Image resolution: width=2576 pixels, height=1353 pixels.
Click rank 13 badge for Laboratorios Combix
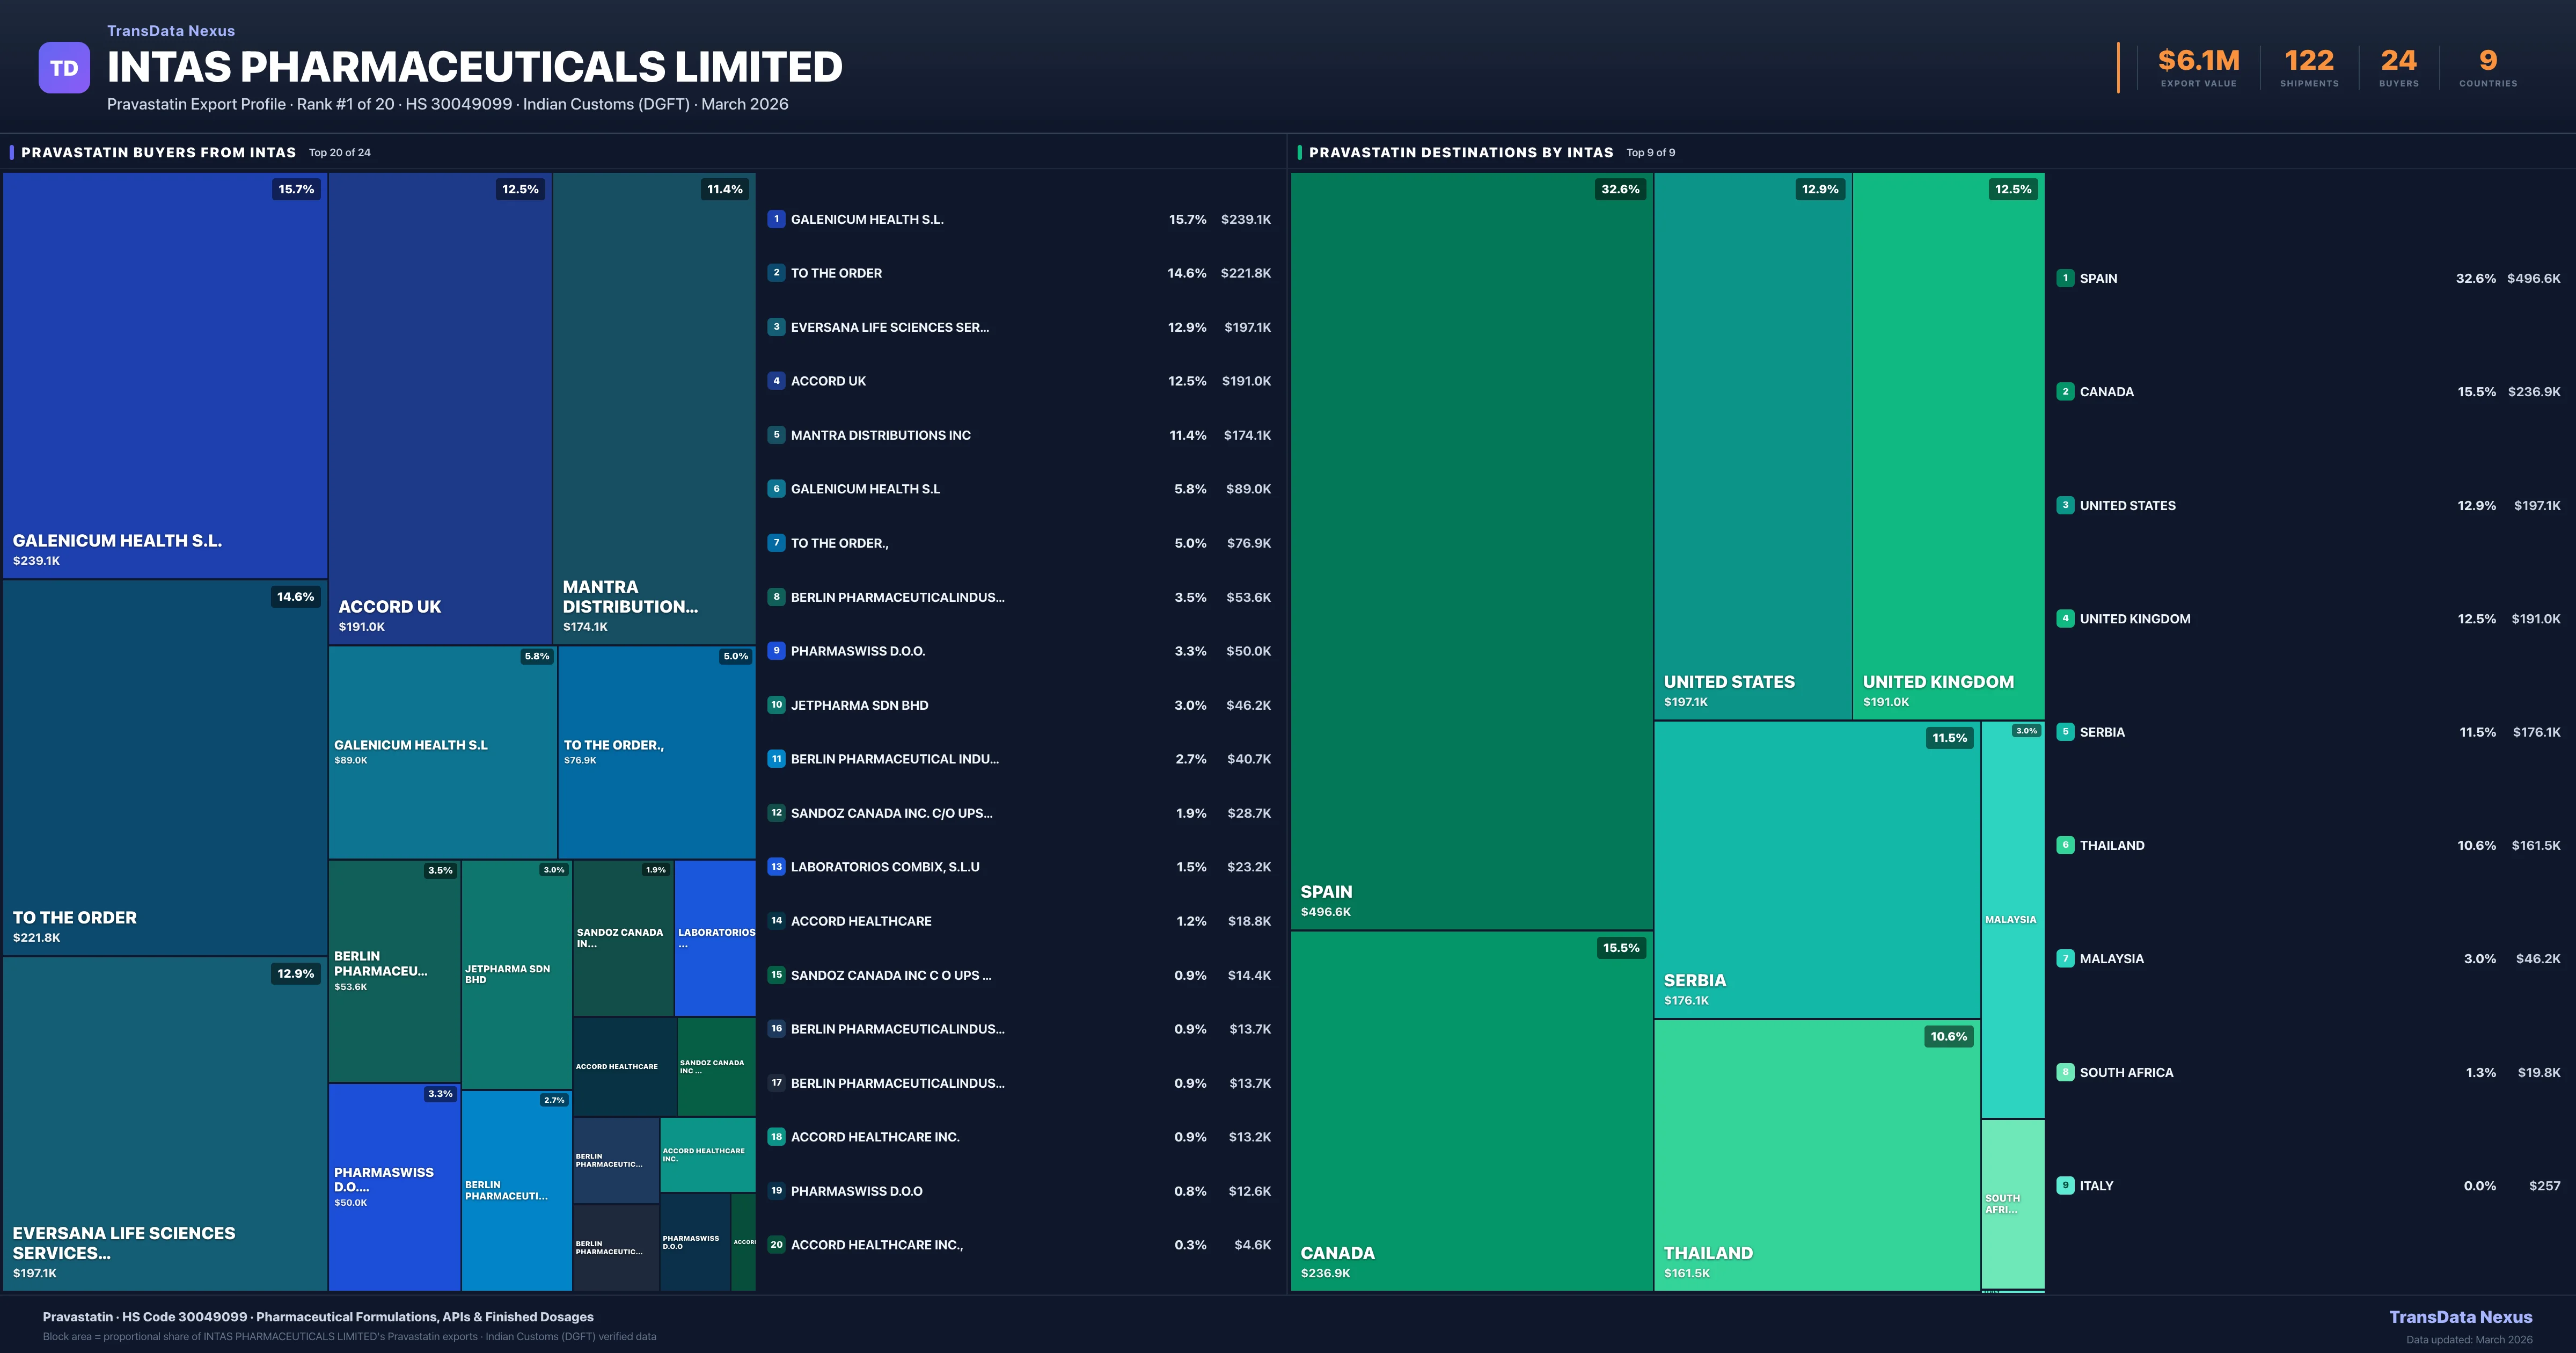(776, 867)
